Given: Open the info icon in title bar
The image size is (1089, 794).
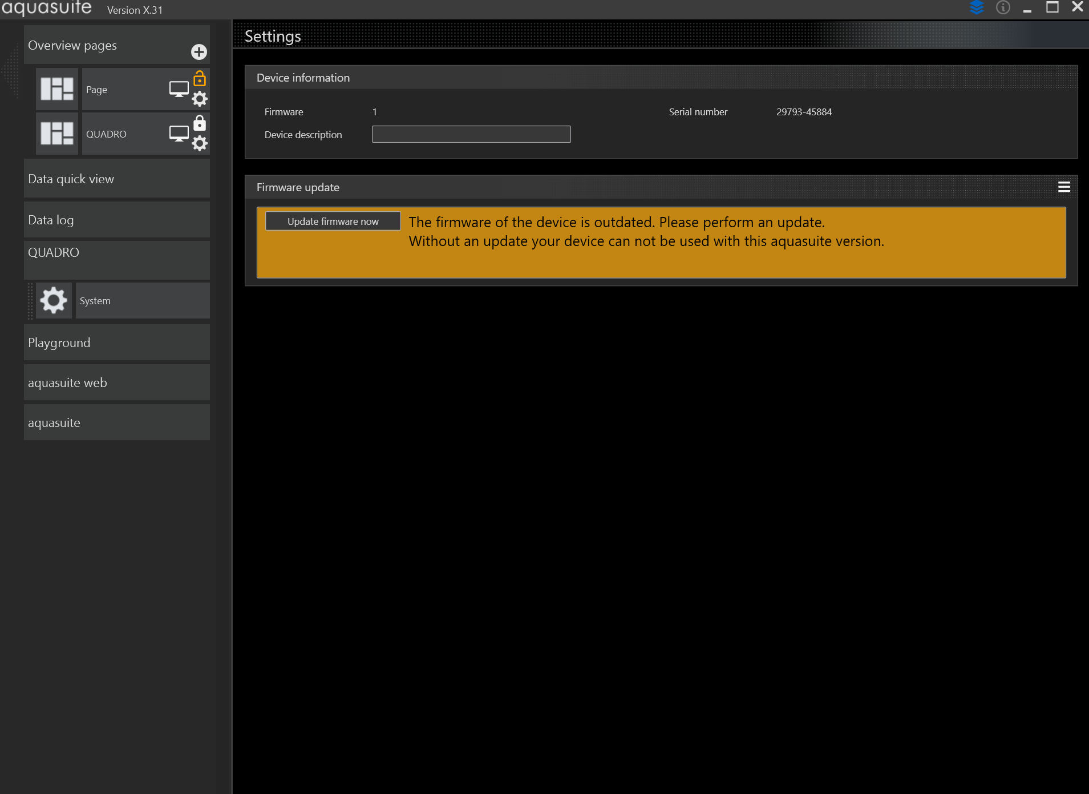Looking at the screenshot, I should point(1003,7).
